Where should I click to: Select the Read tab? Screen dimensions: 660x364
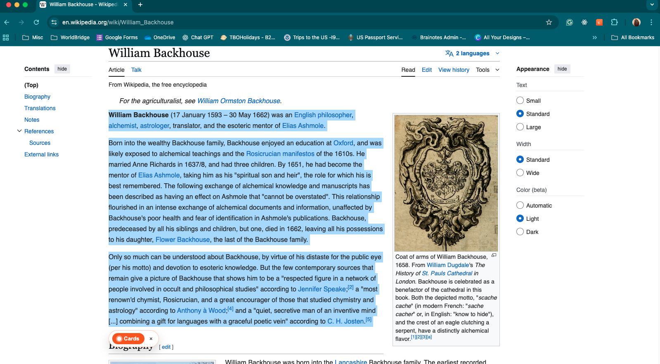[x=408, y=70]
